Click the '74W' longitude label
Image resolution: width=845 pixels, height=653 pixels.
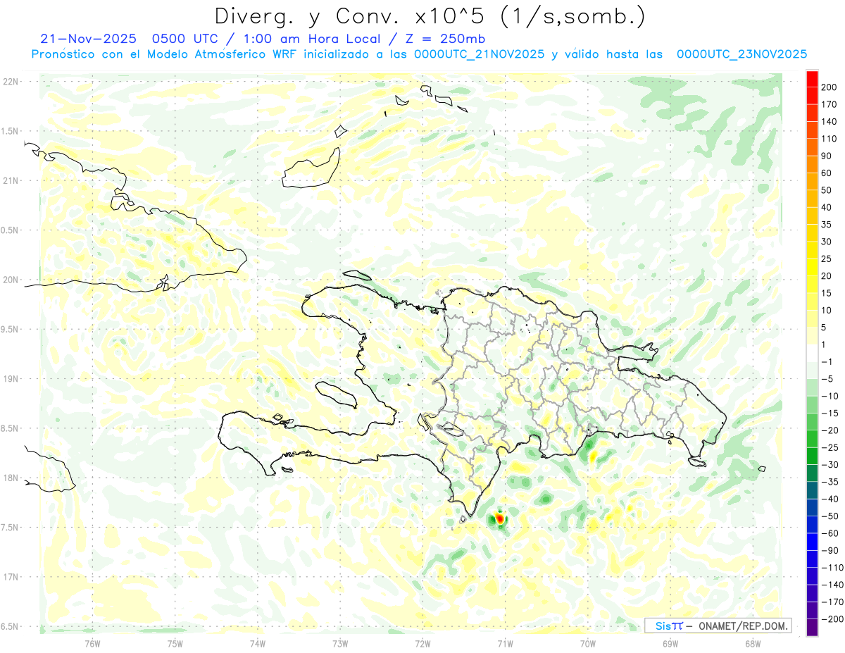coord(257,643)
